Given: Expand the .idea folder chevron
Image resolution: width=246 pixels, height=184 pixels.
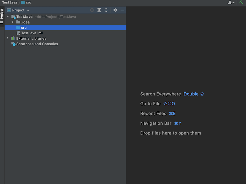Looking at the screenshot, I should click(12, 22).
